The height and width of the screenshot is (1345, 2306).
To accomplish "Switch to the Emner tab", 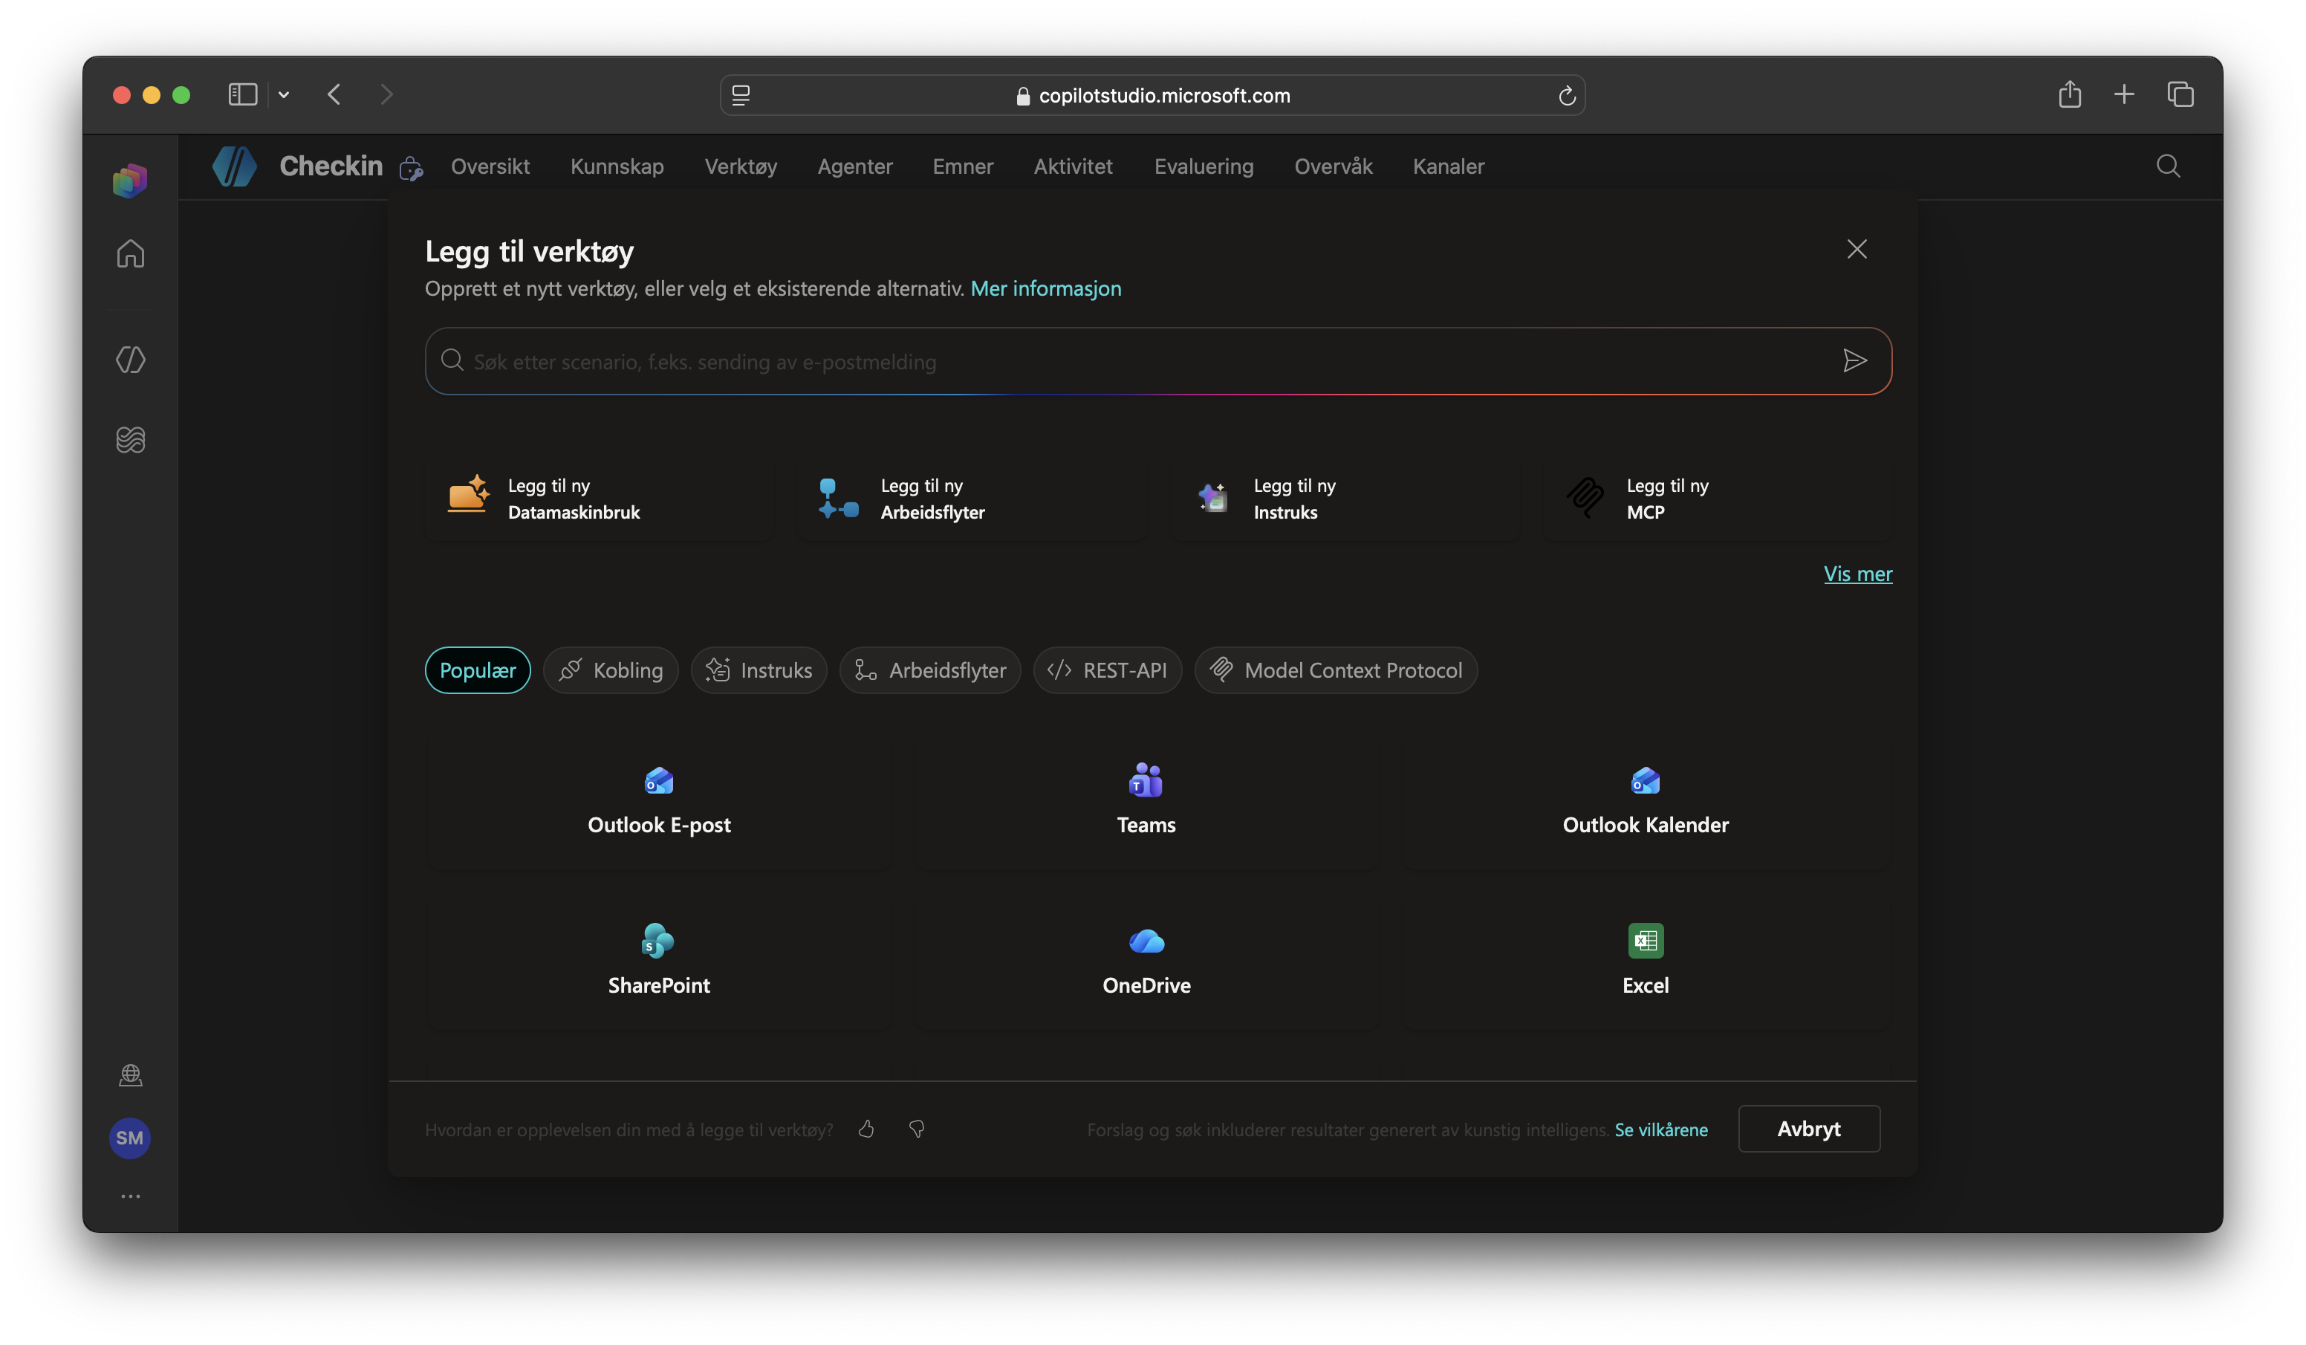I will [963, 166].
